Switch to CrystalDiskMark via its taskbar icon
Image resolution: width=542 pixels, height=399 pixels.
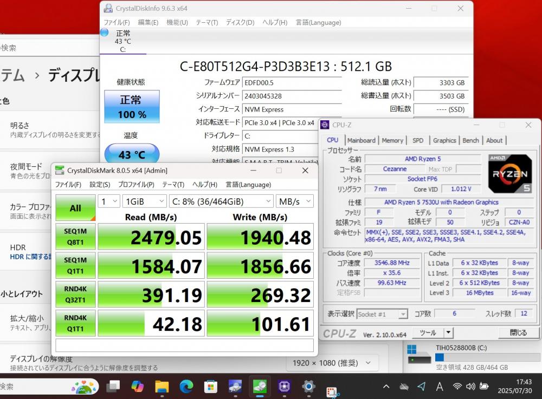coord(260,386)
